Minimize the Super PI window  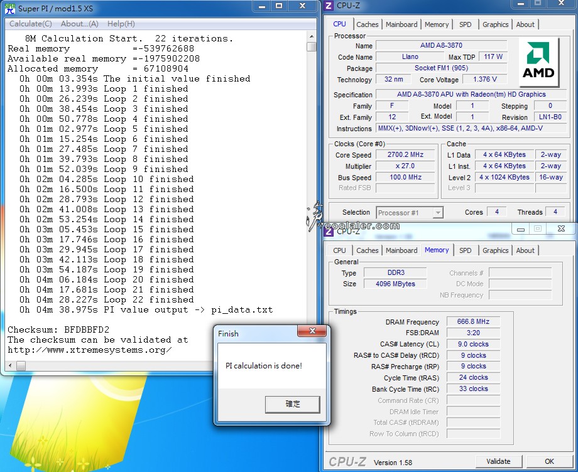[262, 6]
